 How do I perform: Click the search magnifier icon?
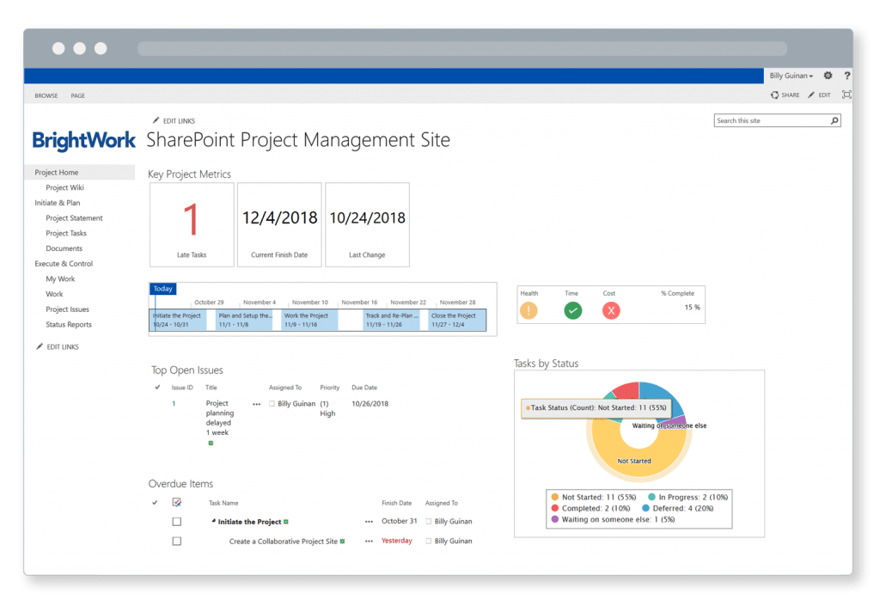[834, 121]
